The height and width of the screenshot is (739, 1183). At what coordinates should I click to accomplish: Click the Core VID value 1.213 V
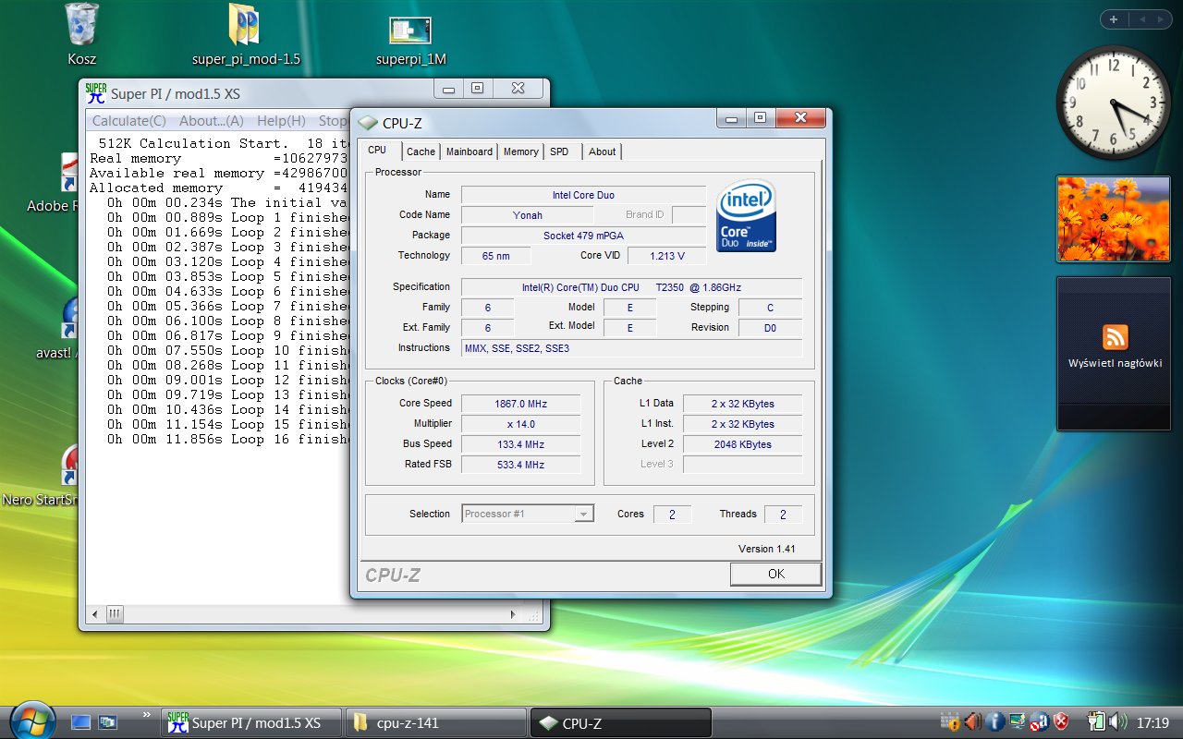tap(666, 256)
